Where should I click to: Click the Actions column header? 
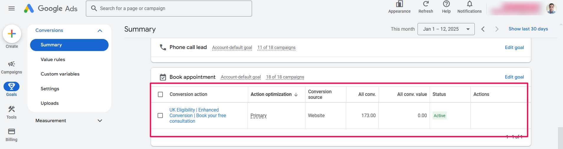click(481, 94)
